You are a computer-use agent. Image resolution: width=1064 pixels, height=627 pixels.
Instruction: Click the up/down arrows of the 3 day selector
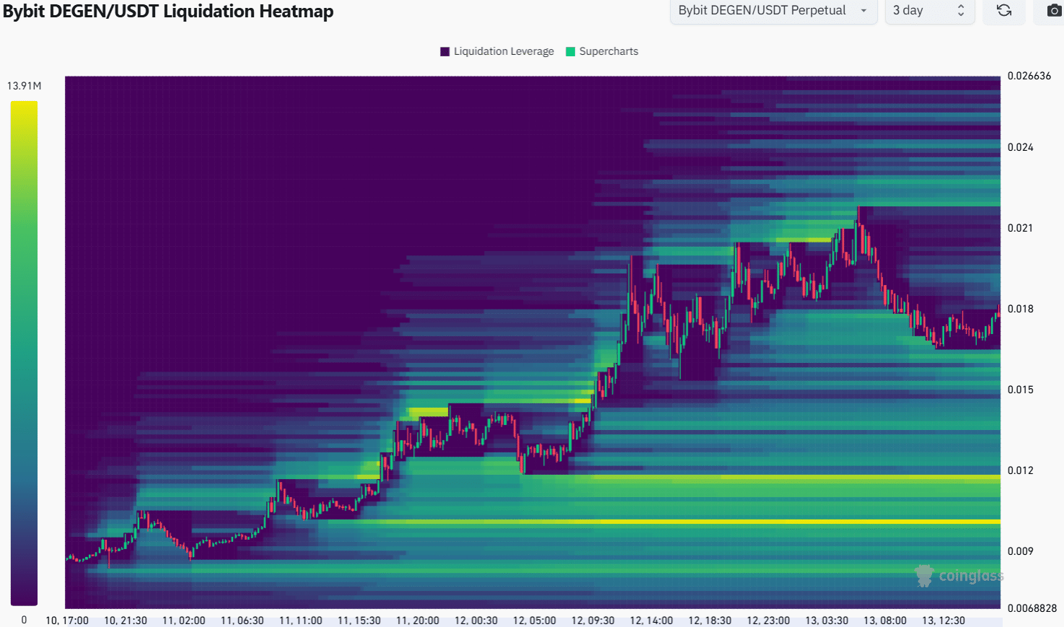pos(961,10)
